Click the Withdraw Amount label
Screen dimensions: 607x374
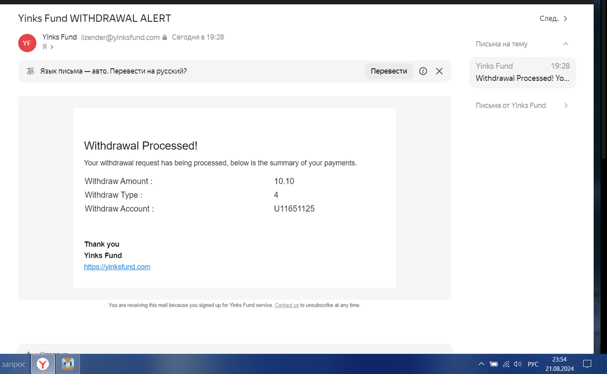click(119, 181)
